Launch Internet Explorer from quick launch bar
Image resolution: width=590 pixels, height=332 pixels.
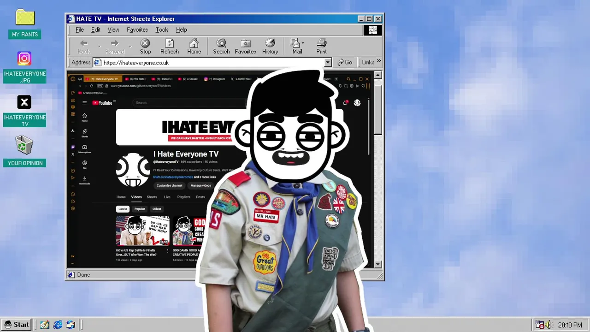click(x=58, y=325)
